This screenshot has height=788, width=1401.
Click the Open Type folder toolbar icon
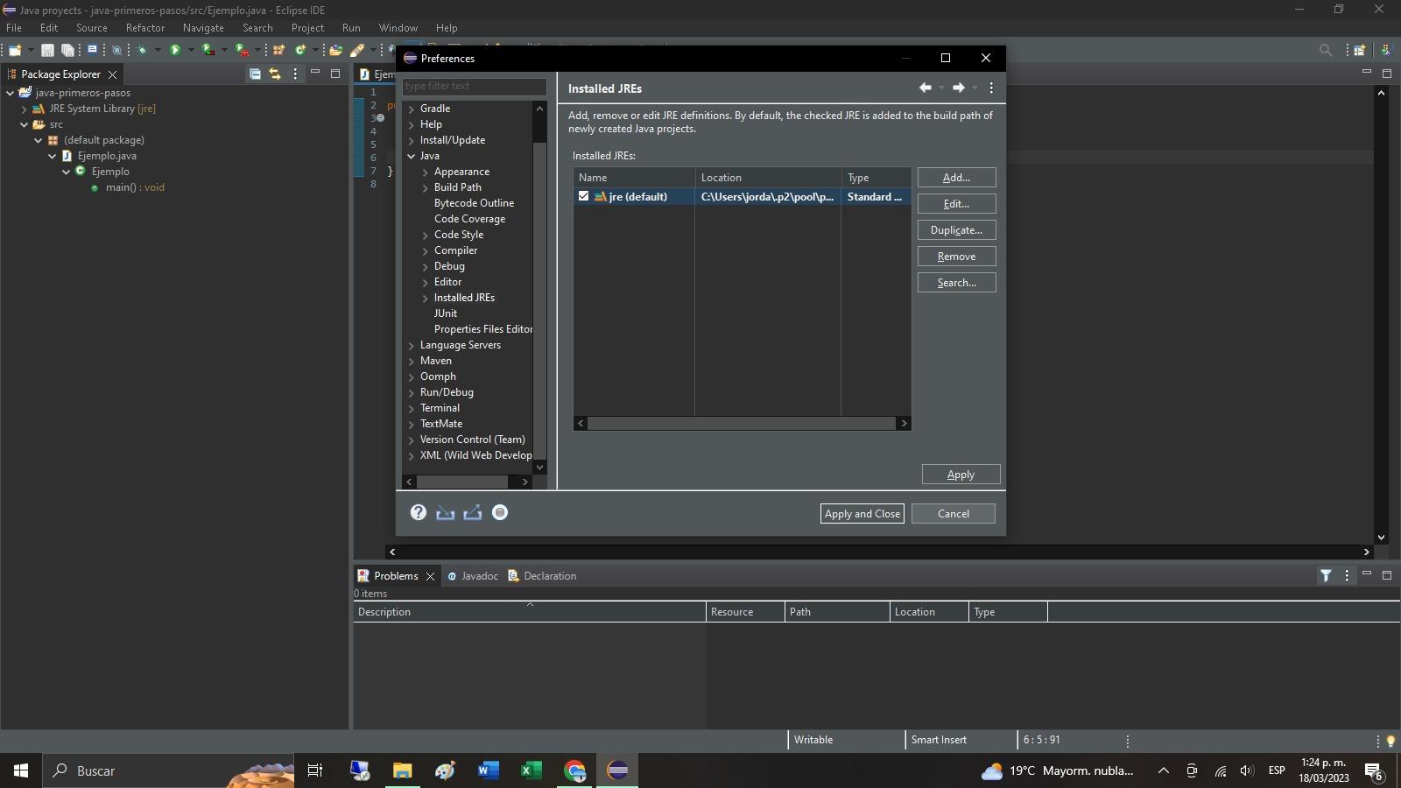coord(335,50)
